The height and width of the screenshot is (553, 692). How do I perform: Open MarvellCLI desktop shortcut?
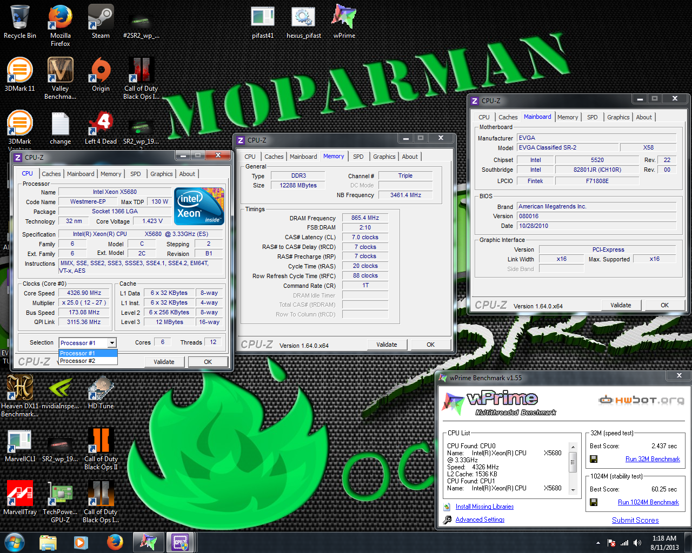(x=19, y=445)
